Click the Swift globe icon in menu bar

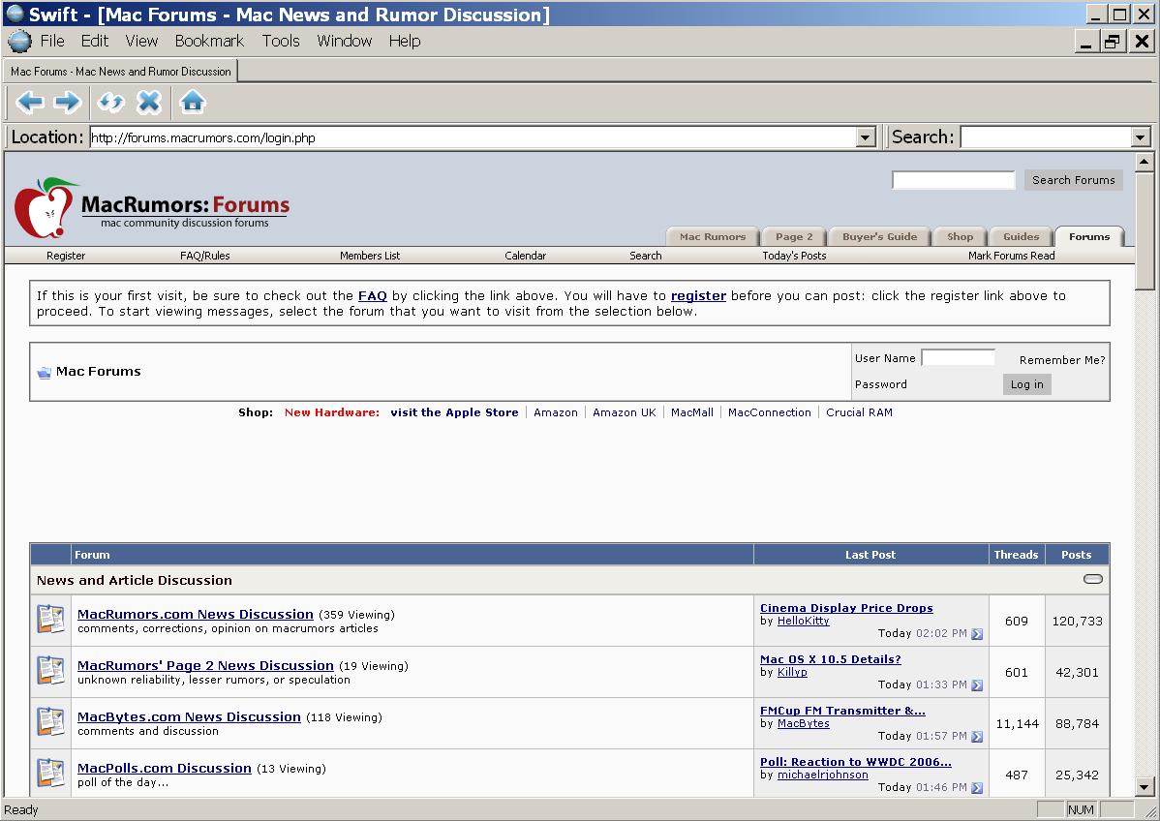tap(20, 42)
